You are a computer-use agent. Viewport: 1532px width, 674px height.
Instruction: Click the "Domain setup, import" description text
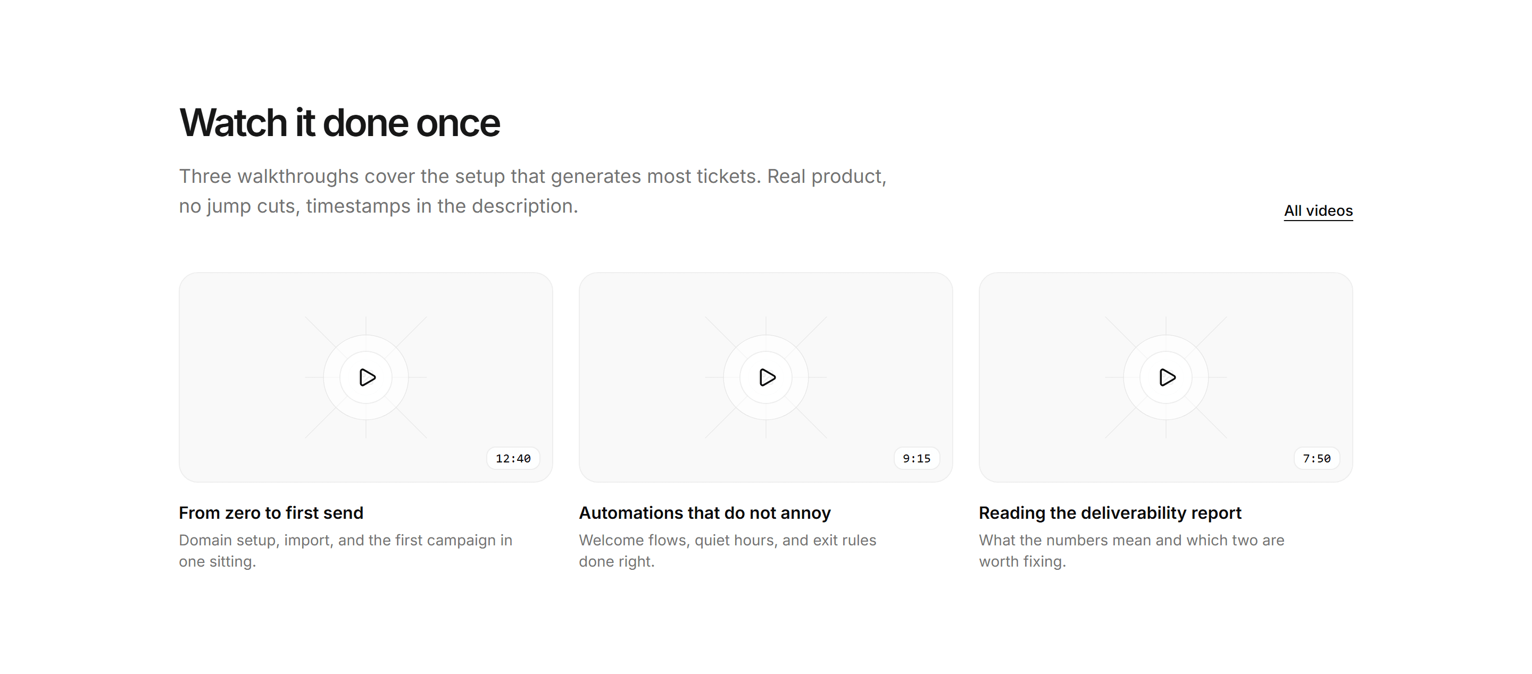pos(346,550)
